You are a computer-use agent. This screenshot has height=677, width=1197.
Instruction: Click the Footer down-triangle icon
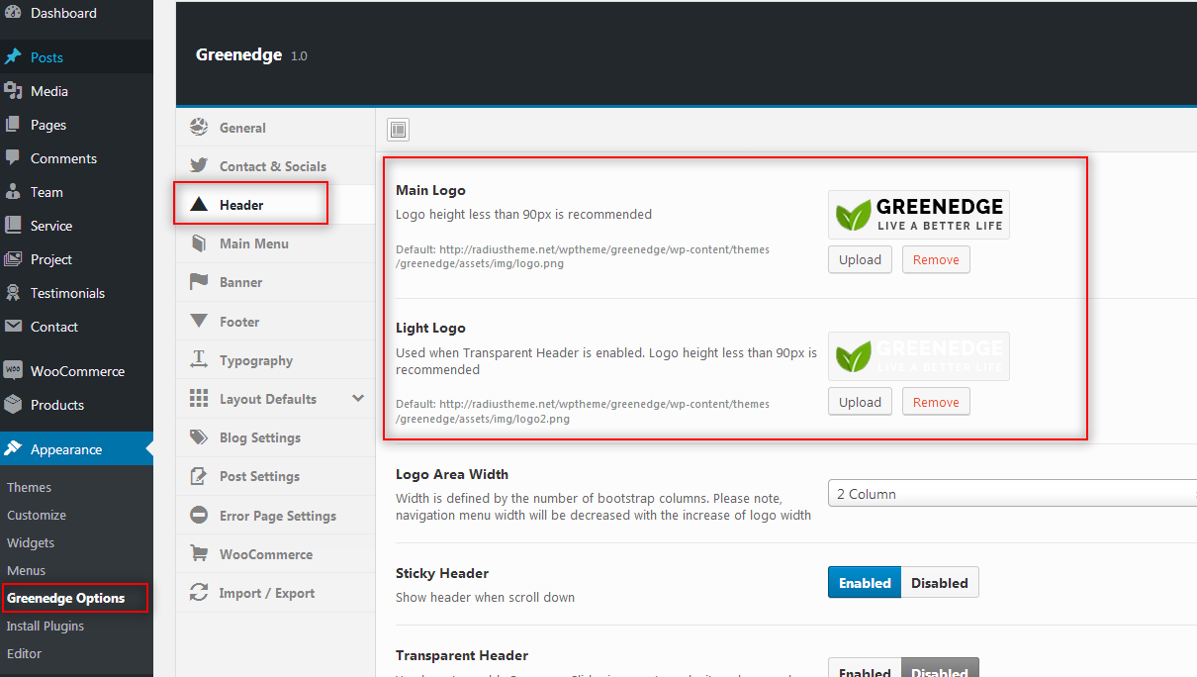point(199,321)
